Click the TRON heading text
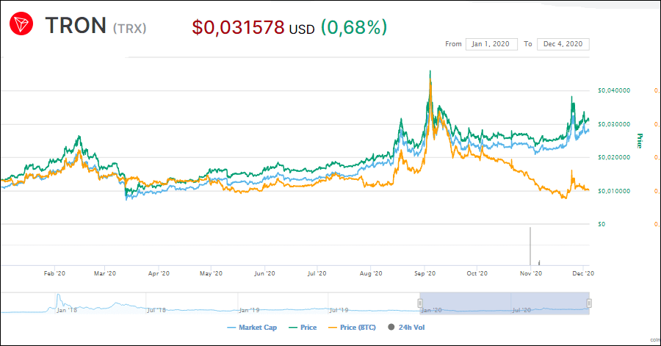Viewport: 661px width, 346px height. click(76, 26)
